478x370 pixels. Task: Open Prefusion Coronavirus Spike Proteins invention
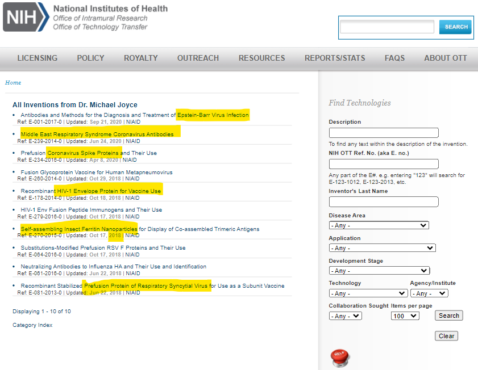point(89,153)
